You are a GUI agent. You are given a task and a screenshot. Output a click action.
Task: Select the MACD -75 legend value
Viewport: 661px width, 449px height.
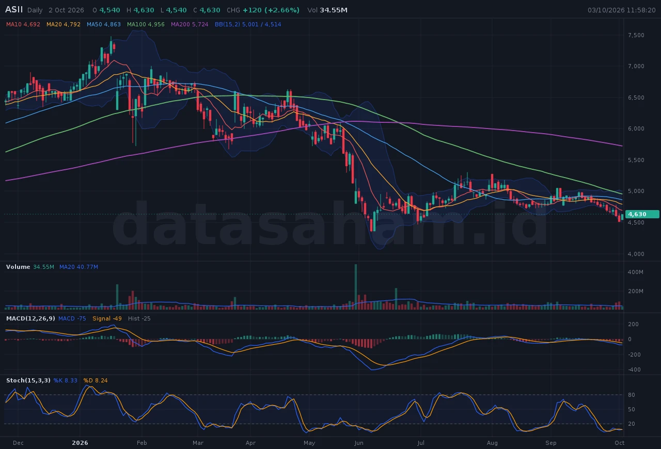[x=72, y=318]
